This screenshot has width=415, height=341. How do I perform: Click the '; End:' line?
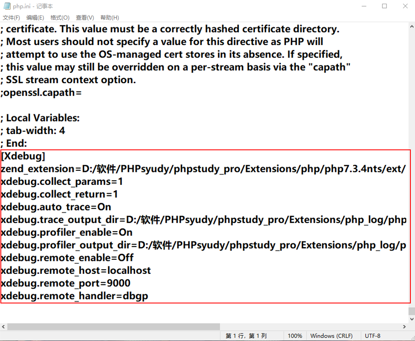pyautogui.click(x=14, y=143)
